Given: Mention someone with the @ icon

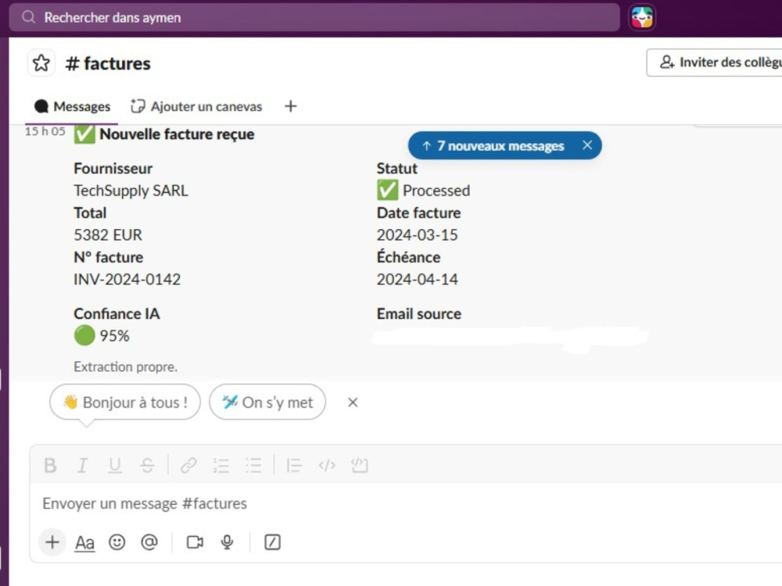Looking at the screenshot, I should tap(149, 542).
